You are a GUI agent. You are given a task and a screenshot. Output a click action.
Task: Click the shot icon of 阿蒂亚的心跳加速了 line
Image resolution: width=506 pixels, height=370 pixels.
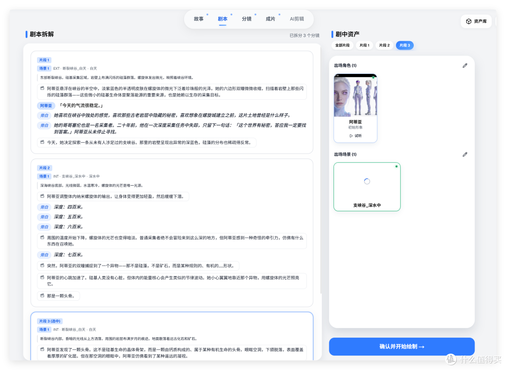[x=42, y=277]
